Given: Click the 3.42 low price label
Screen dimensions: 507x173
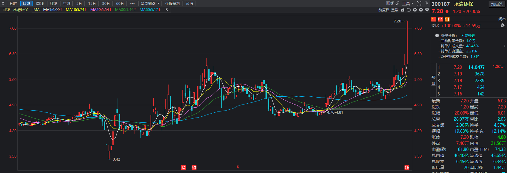Looking at the screenshot, I should pos(116,159).
